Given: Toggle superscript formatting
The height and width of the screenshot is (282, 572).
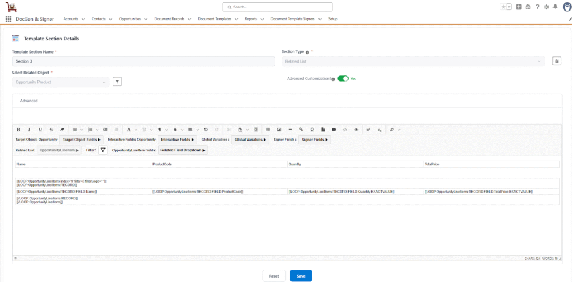Looking at the screenshot, I should coord(368,129).
